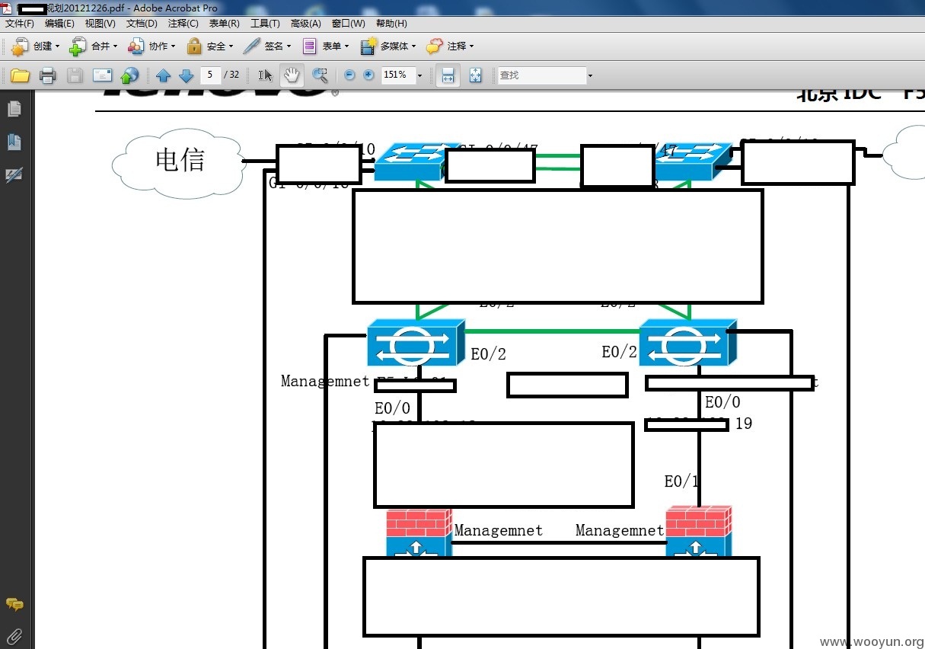Click the page number input field
Image resolution: width=925 pixels, height=649 pixels.
point(211,75)
